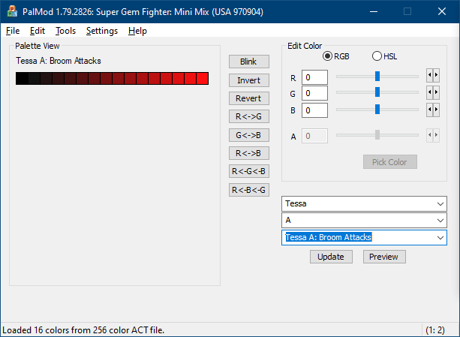This screenshot has width=460, height=337.
Task: Open the Tools menu
Action: pos(66,31)
